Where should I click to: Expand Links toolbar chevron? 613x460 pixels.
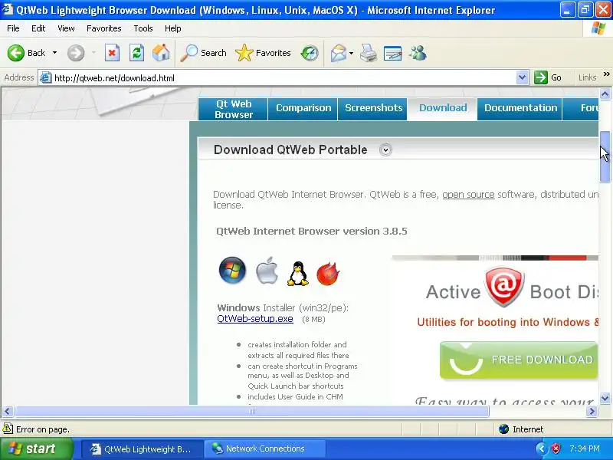pos(606,74)
